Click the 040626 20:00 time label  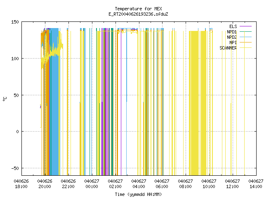45,184
